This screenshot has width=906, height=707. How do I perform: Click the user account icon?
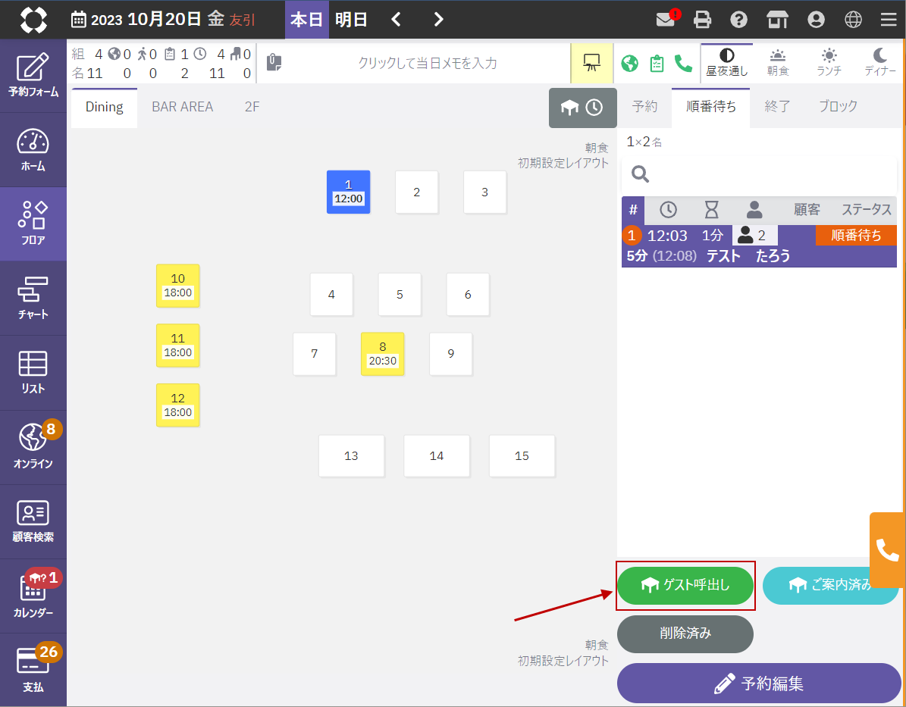click(x=817, y=20)
